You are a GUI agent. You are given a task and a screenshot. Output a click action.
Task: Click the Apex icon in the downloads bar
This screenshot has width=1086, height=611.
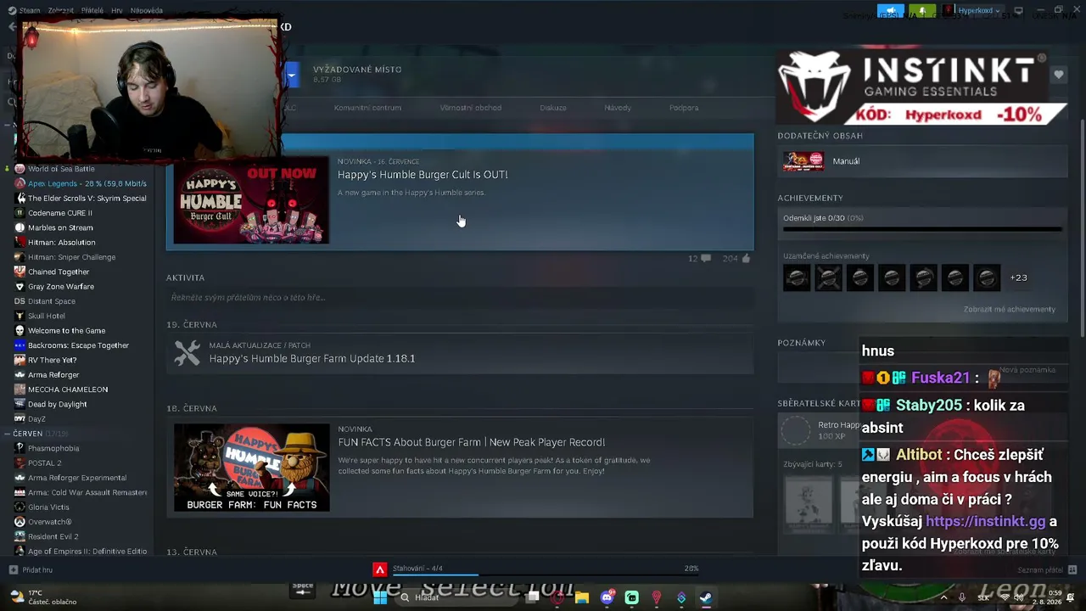tap(380, 569)
